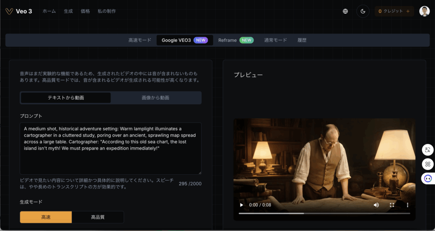The width and height of the screenshot is (435, 231).
Task: Open the user profile avatar
Action: pyautogui.click(x=424, y=11)
